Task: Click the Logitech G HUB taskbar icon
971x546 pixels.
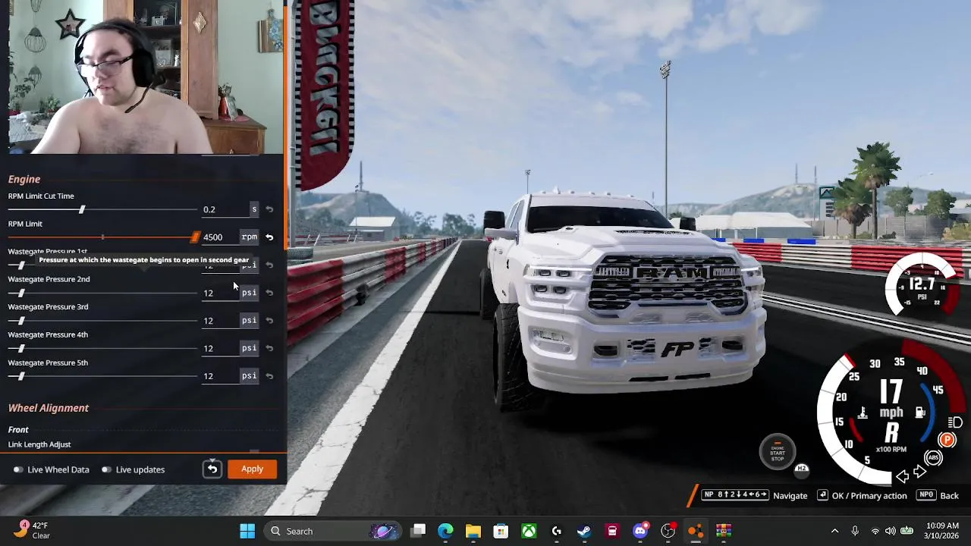Action: [x=557, y=531]
